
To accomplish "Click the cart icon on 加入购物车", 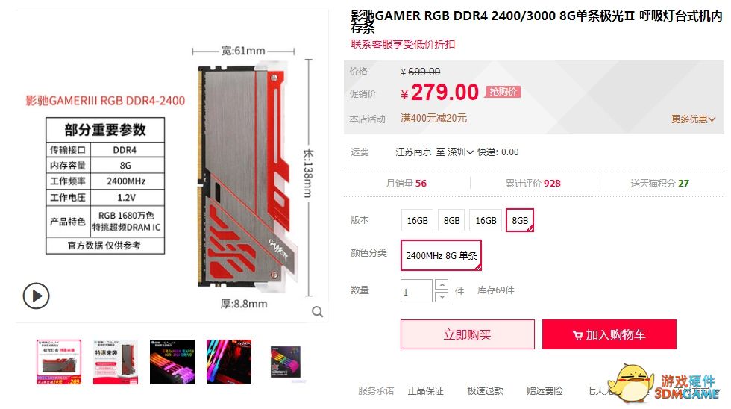I will (577, 335).
